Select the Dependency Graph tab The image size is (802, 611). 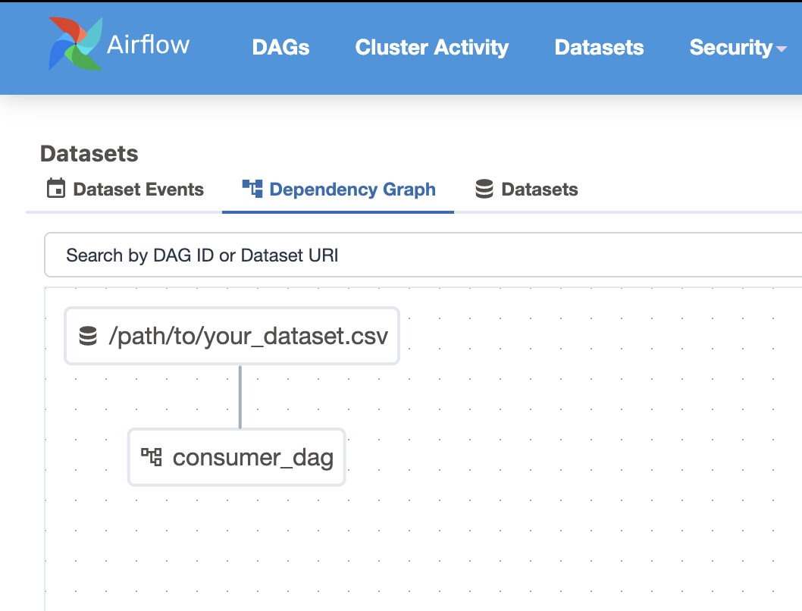[338, 190]
